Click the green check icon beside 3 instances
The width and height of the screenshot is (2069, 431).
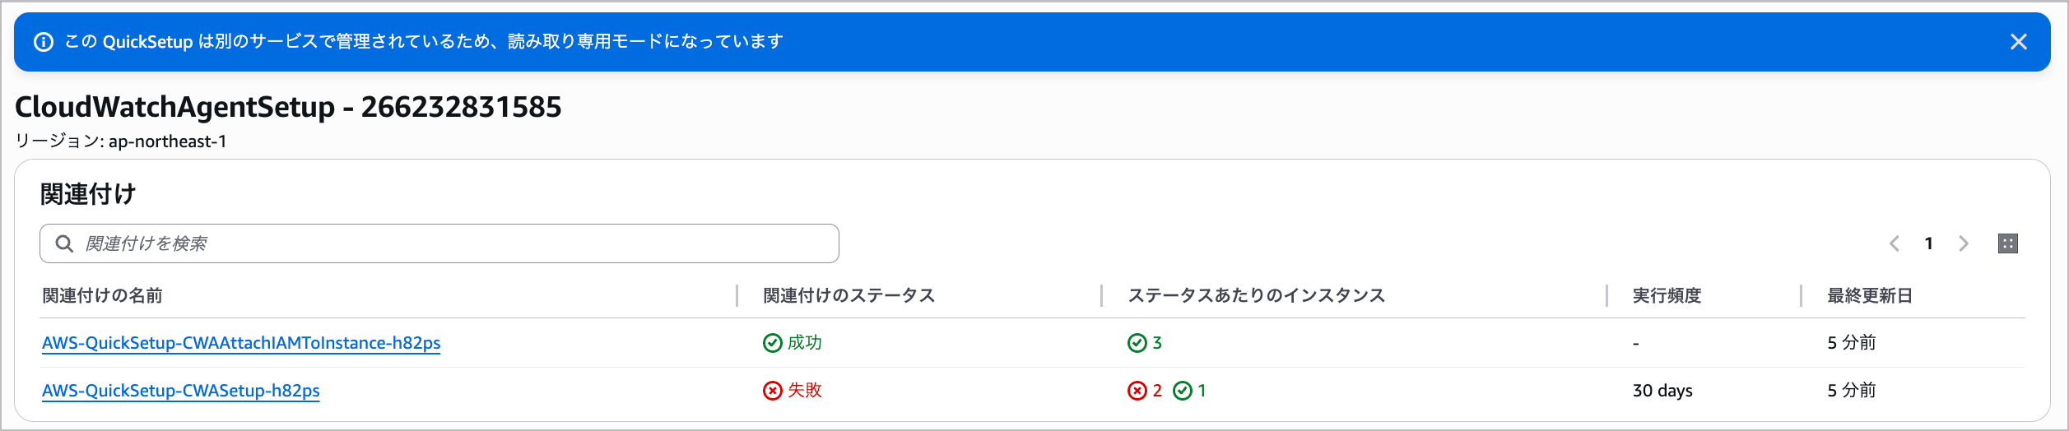coord(1137,343)
